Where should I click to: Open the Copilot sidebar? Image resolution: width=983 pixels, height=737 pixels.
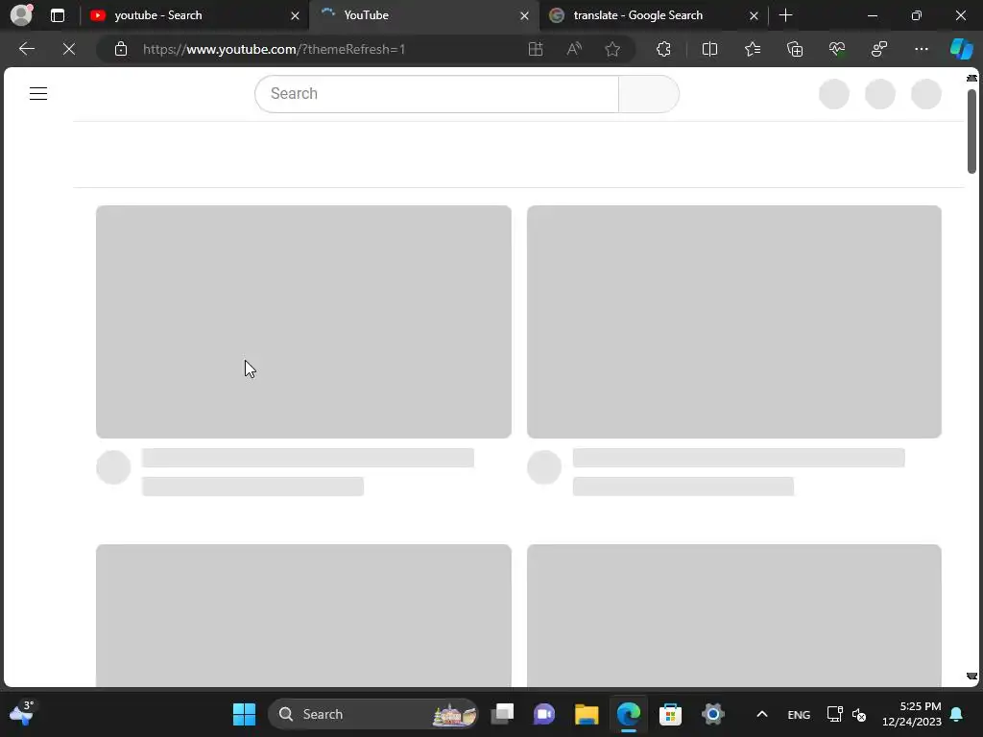click(x=962, y=49)
